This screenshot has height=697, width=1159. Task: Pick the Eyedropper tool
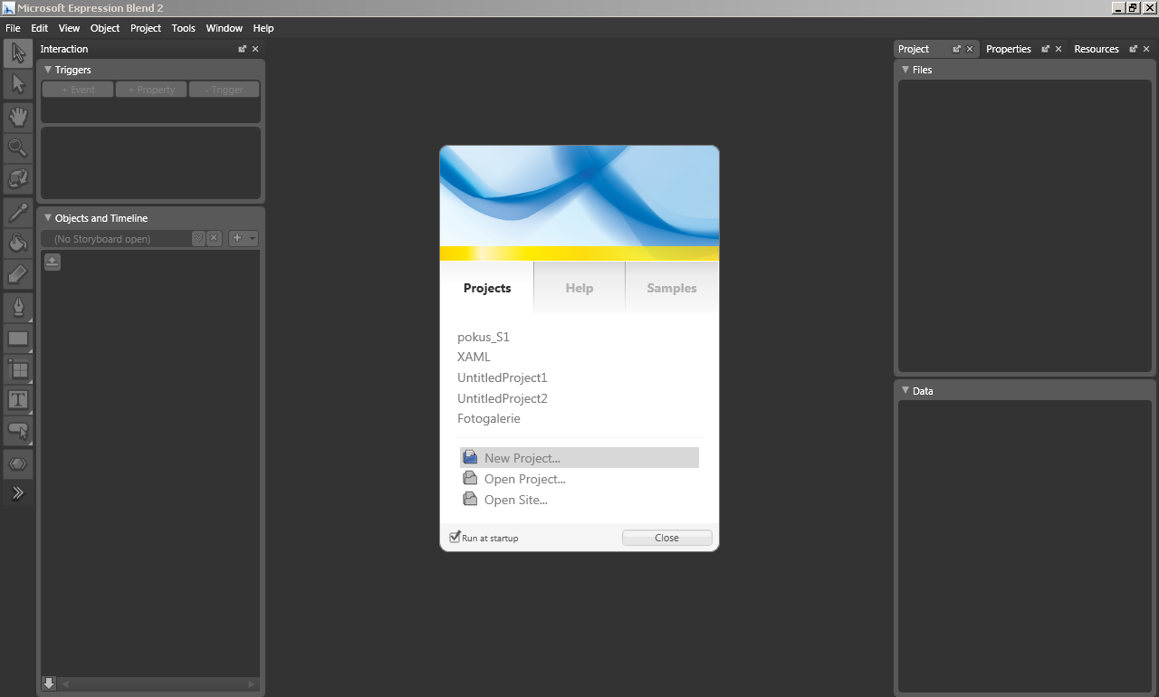18,212
